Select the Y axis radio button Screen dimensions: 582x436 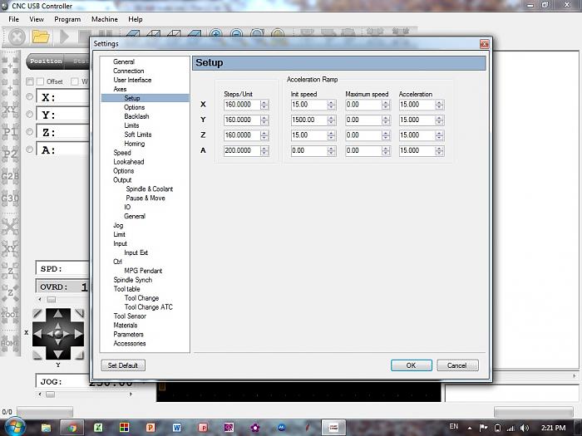pyautogui.click(x=30, y=115)
